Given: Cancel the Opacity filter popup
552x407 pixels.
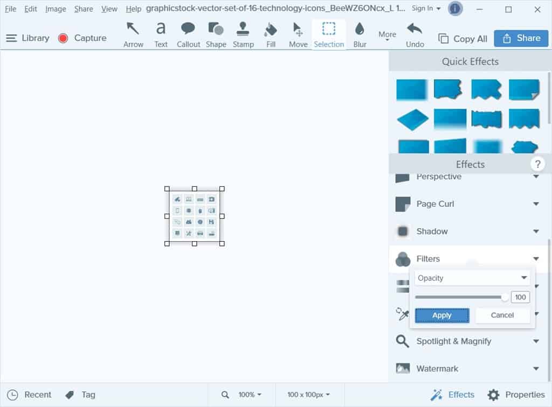Looking at the screenshot, I should (x=502, y=315).
